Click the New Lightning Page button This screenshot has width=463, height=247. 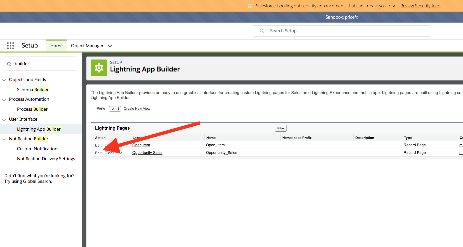[281, 128]
